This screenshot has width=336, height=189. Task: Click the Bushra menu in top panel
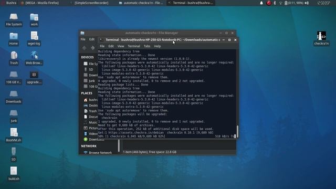pyautogui.click(x=9, y=3)
